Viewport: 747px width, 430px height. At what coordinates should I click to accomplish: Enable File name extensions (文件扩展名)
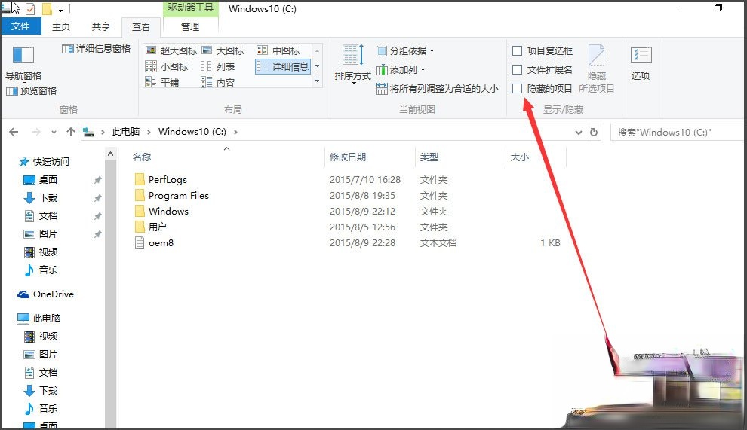(x=518, y=70)
